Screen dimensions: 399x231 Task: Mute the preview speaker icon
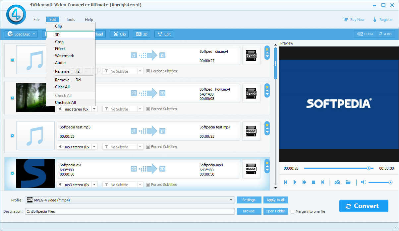[364, 182]
